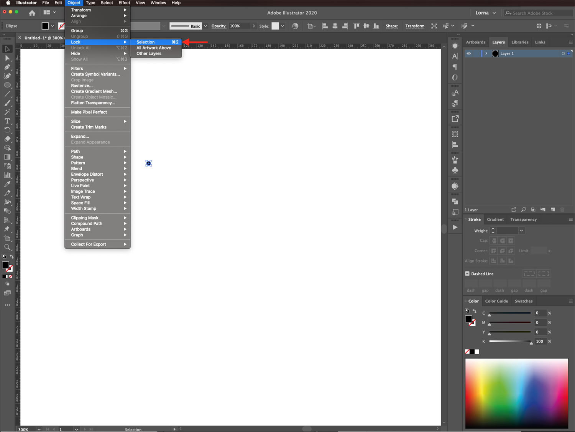
Task: Switch to the Gradient tab
Action: coord(495,219)
